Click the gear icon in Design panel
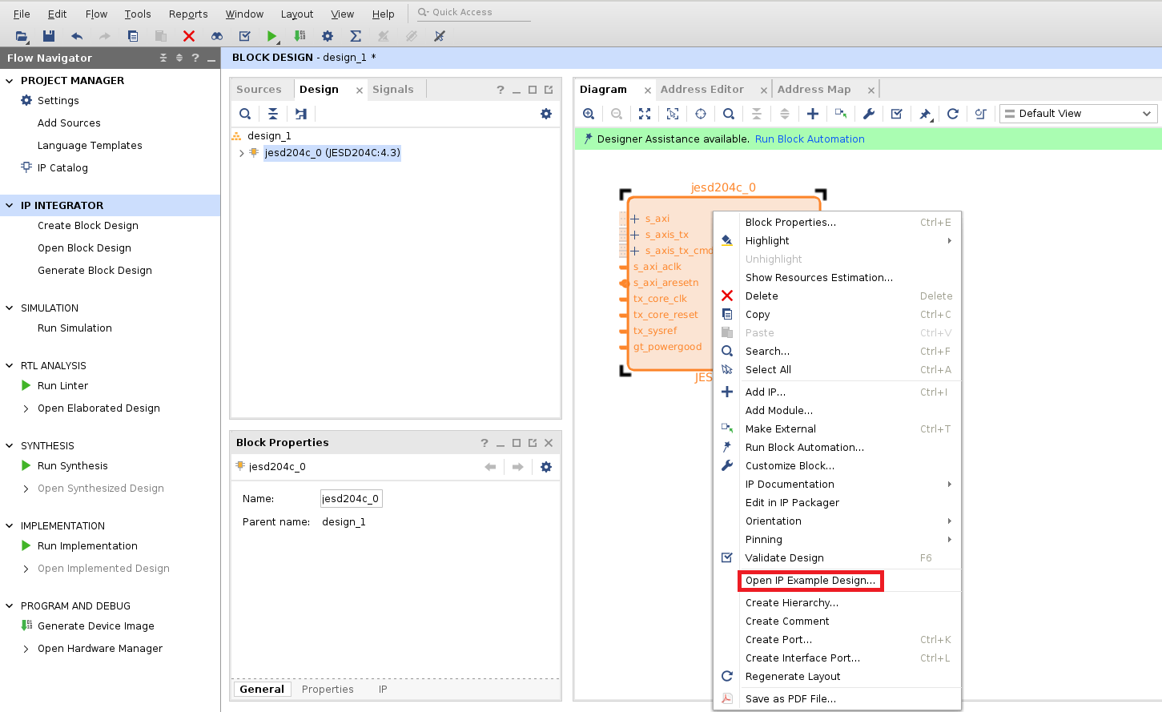This screenshot has width=1162, height=712. click(546, 114)
